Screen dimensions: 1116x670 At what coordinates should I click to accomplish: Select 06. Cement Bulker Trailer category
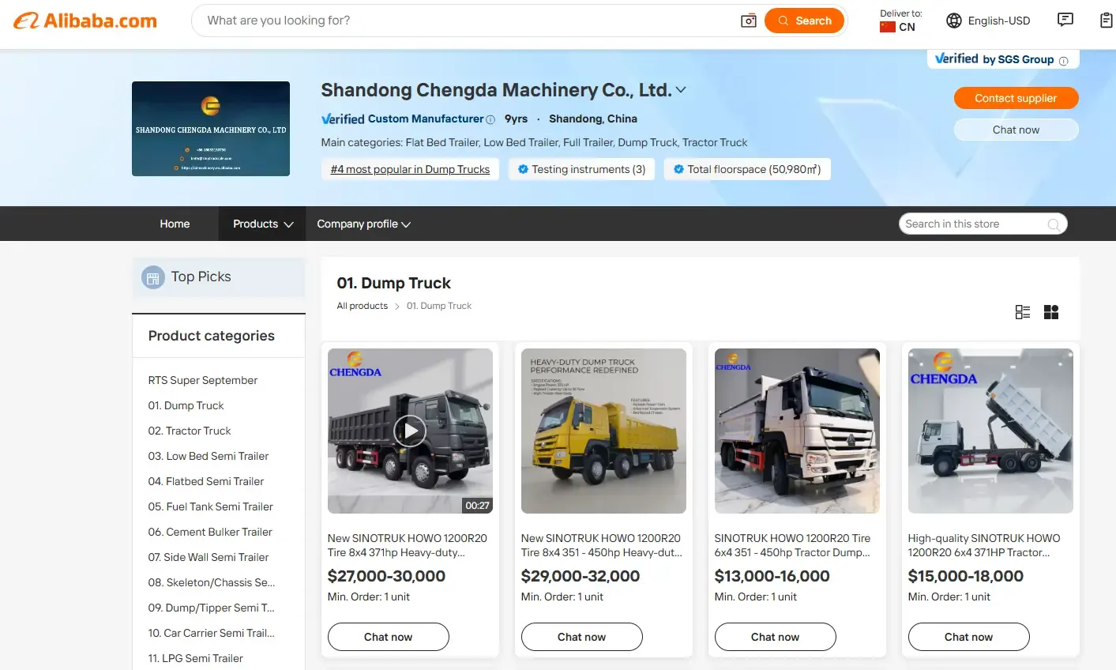(210, 532)
